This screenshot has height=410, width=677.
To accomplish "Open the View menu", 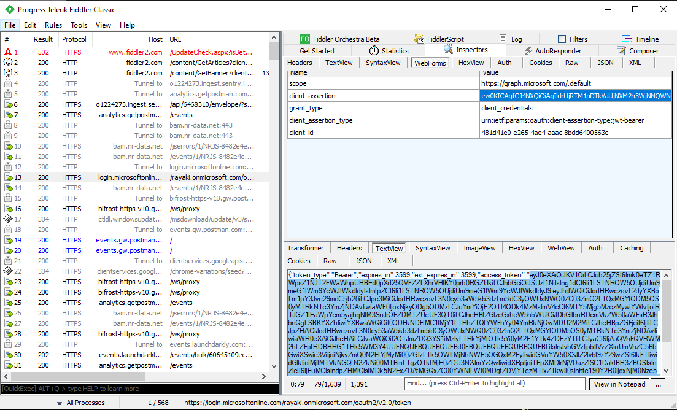I will [103, 25].
